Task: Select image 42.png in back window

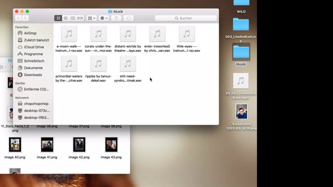Action: (x=79, y=144)
